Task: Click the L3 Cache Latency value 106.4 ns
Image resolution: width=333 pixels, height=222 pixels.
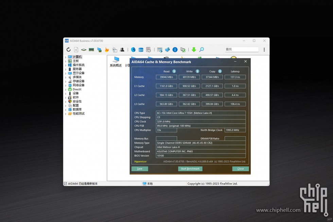Action: [x=235, y=104]
